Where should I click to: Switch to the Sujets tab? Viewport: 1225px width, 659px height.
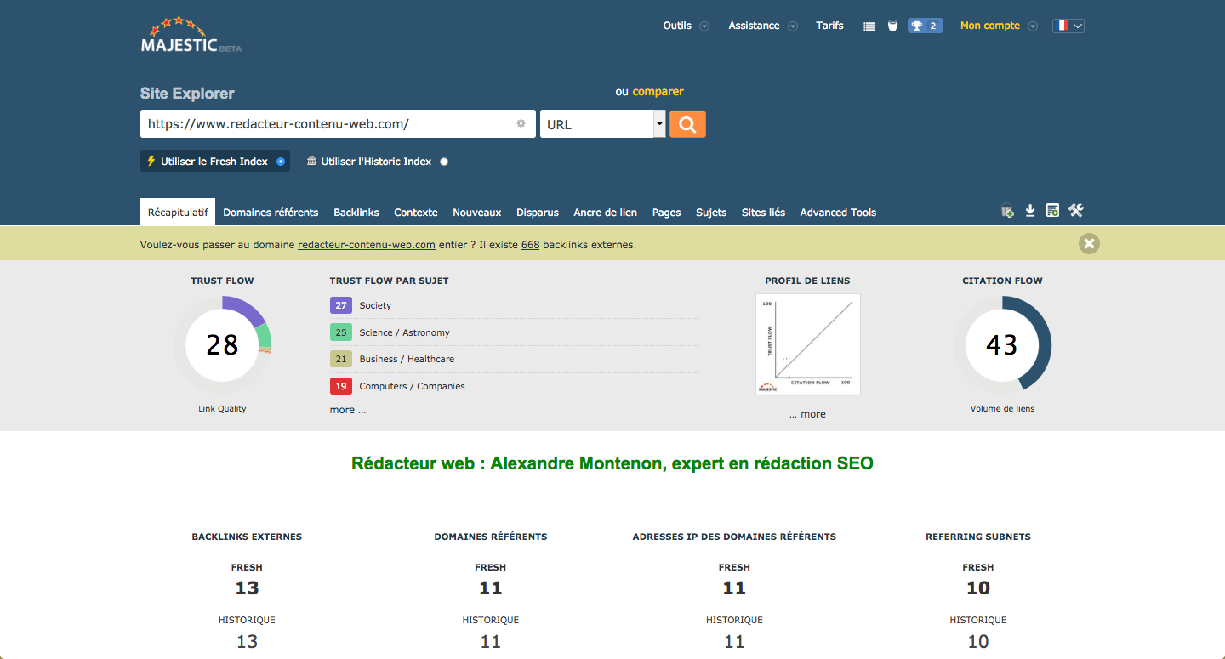[711, 213]
